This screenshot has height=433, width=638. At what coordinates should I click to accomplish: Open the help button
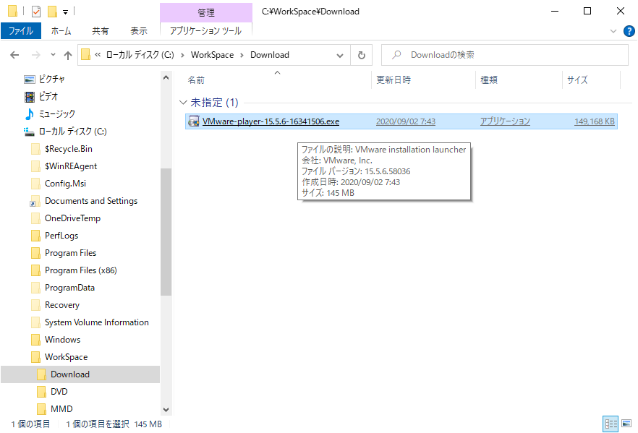point(629,31)
